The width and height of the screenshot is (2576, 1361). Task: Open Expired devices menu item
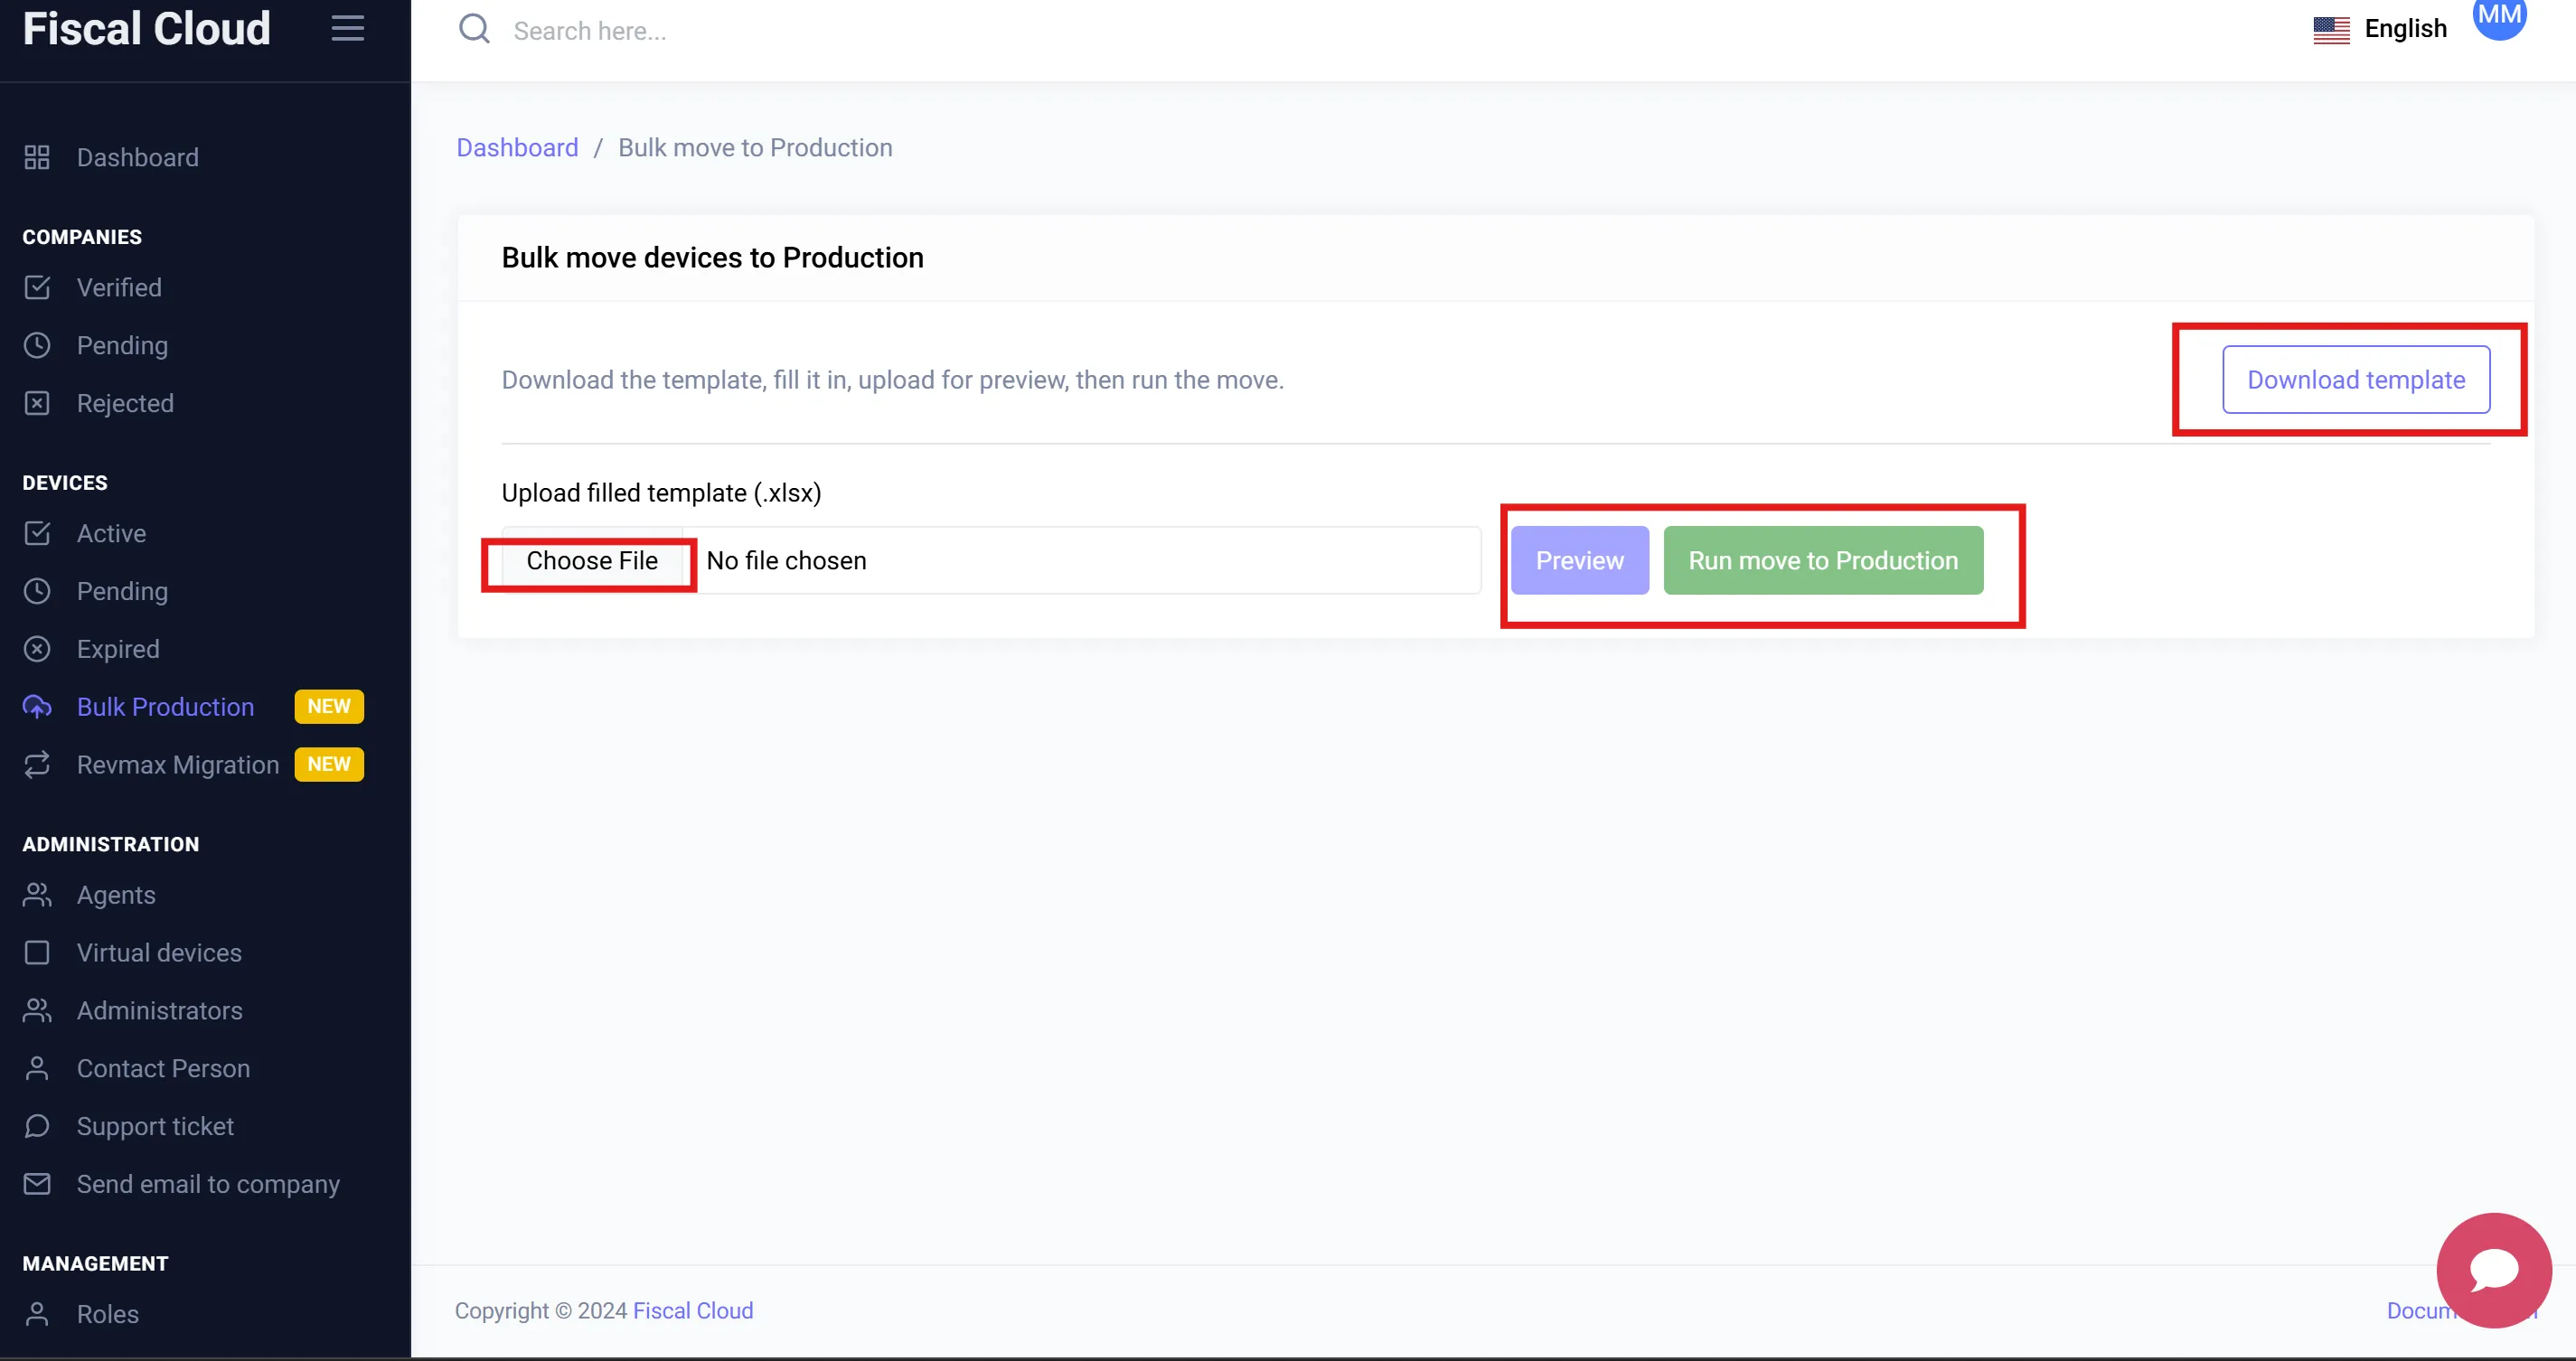[x=118, y=649]
